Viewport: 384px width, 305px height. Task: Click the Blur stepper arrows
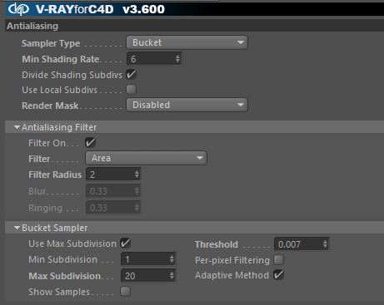(x=137, y=191)
